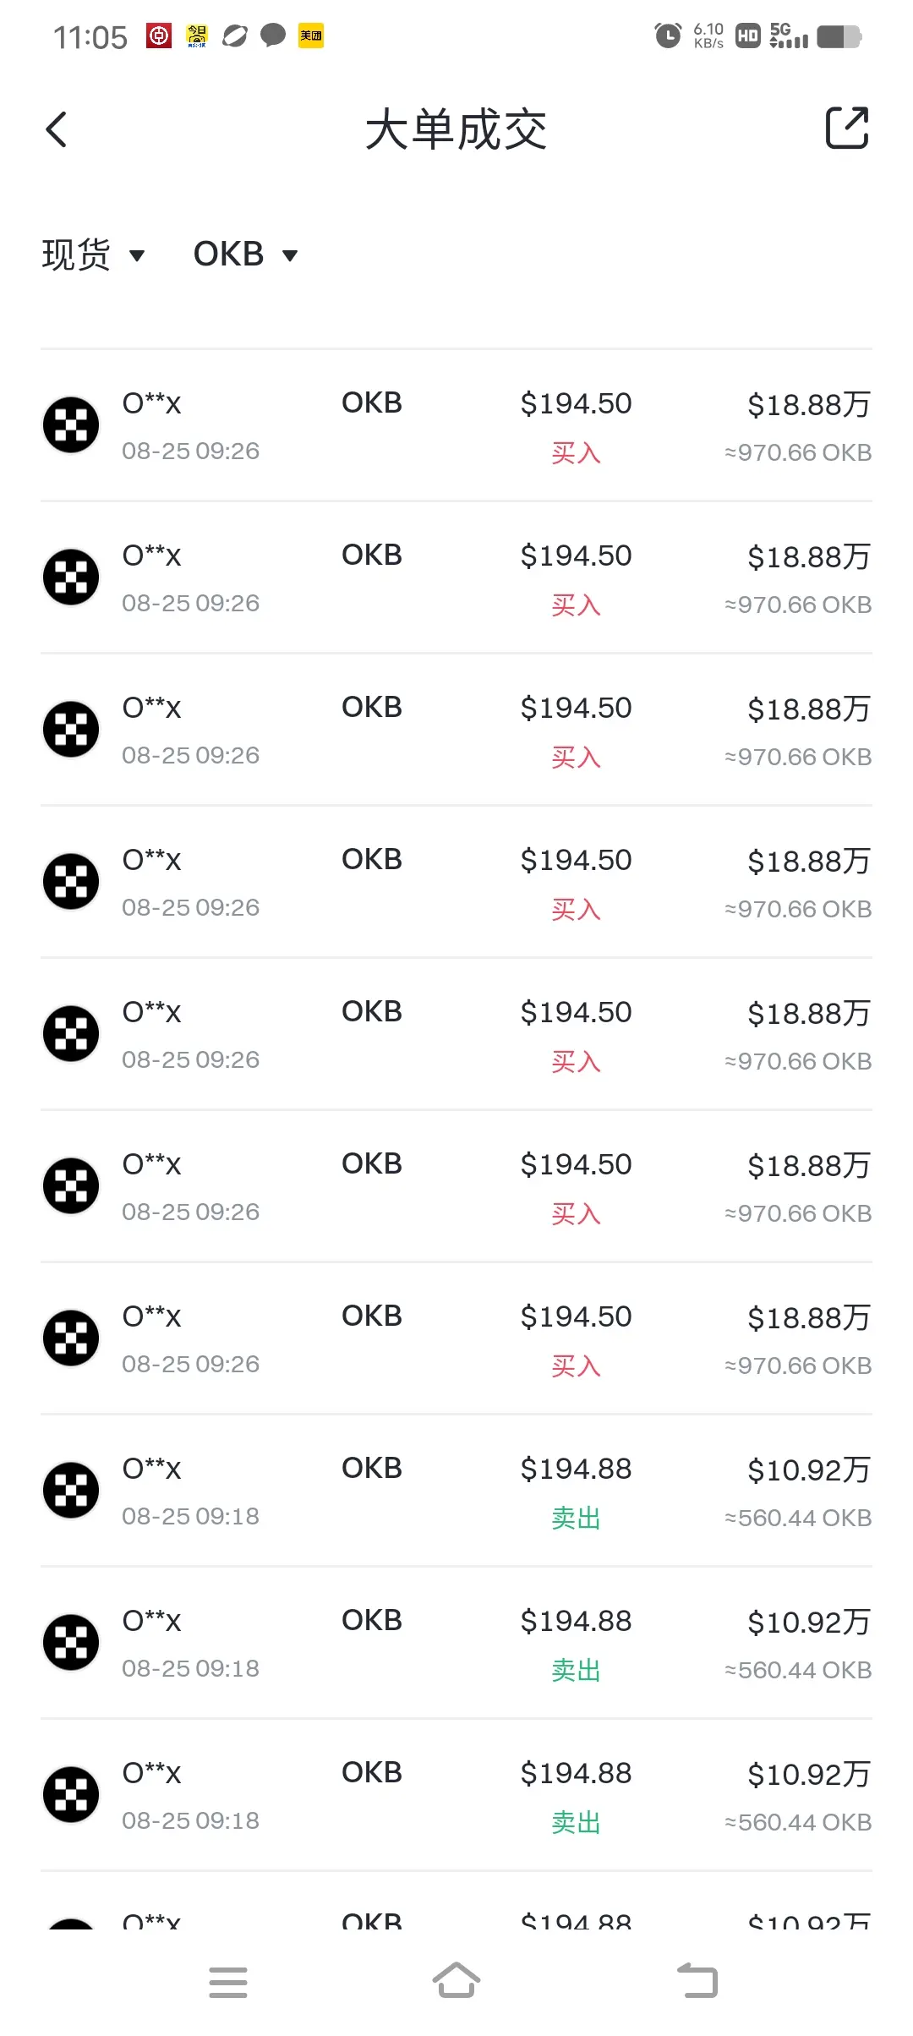Viewport: 913px width, 2036px height.
Task: Open the 大单成交 page title
Action: 456,130
